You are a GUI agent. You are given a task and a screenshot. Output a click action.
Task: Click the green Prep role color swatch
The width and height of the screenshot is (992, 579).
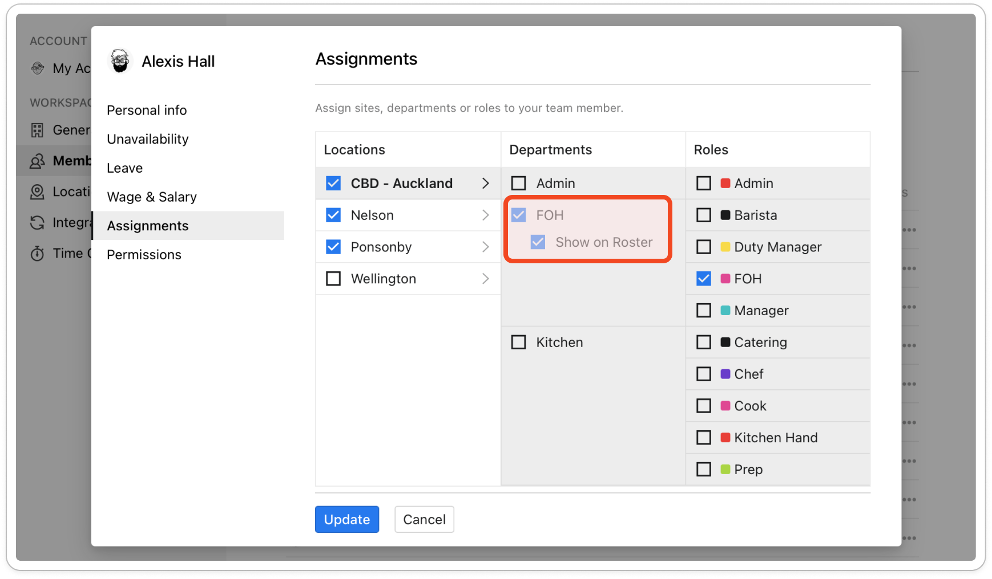725,469
